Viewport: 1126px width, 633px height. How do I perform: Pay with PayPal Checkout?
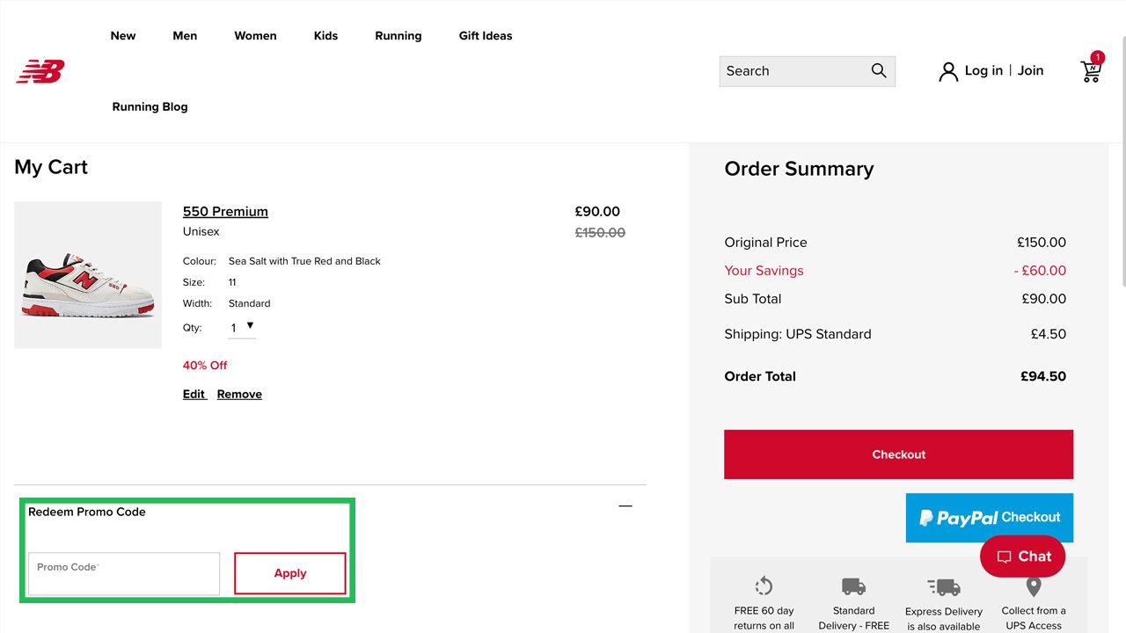pyautogui.click(x=990, y=518)
